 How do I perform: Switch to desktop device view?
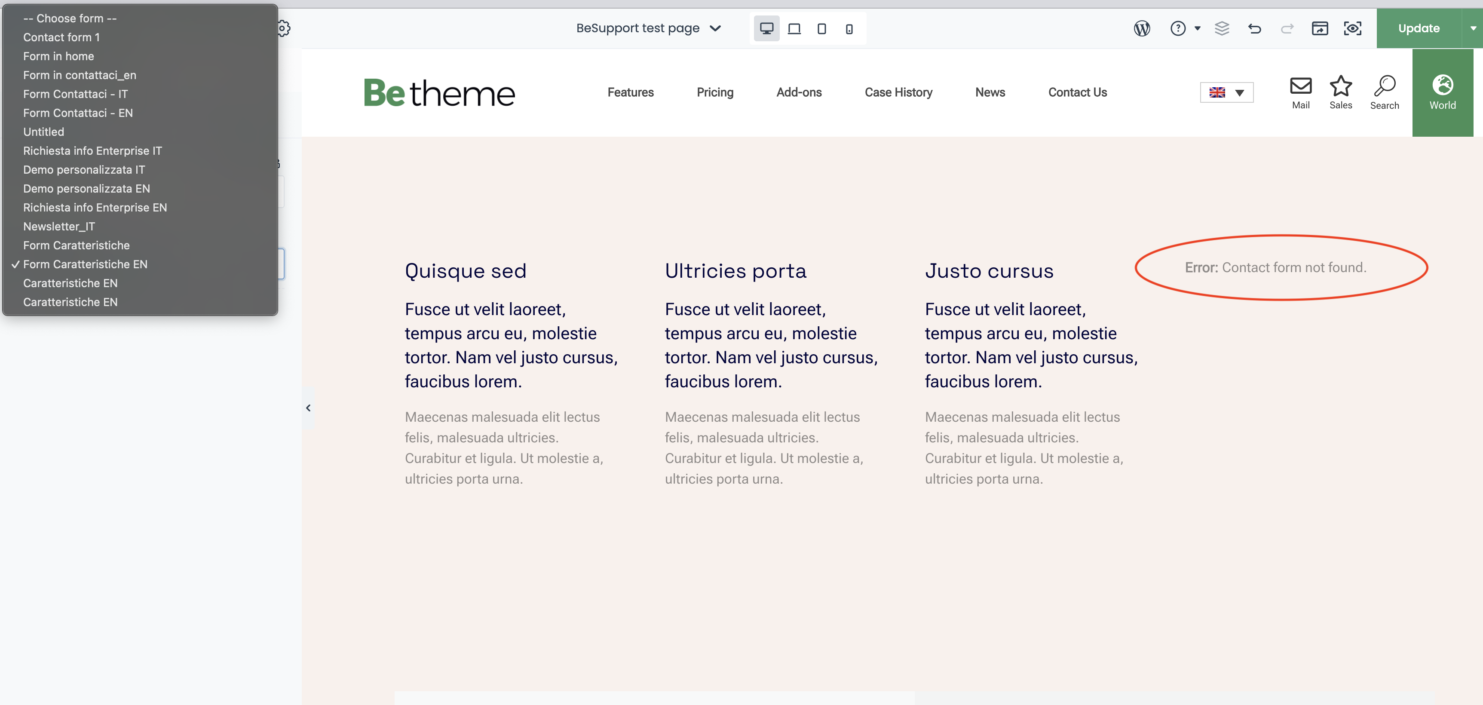tap(766, 28)
